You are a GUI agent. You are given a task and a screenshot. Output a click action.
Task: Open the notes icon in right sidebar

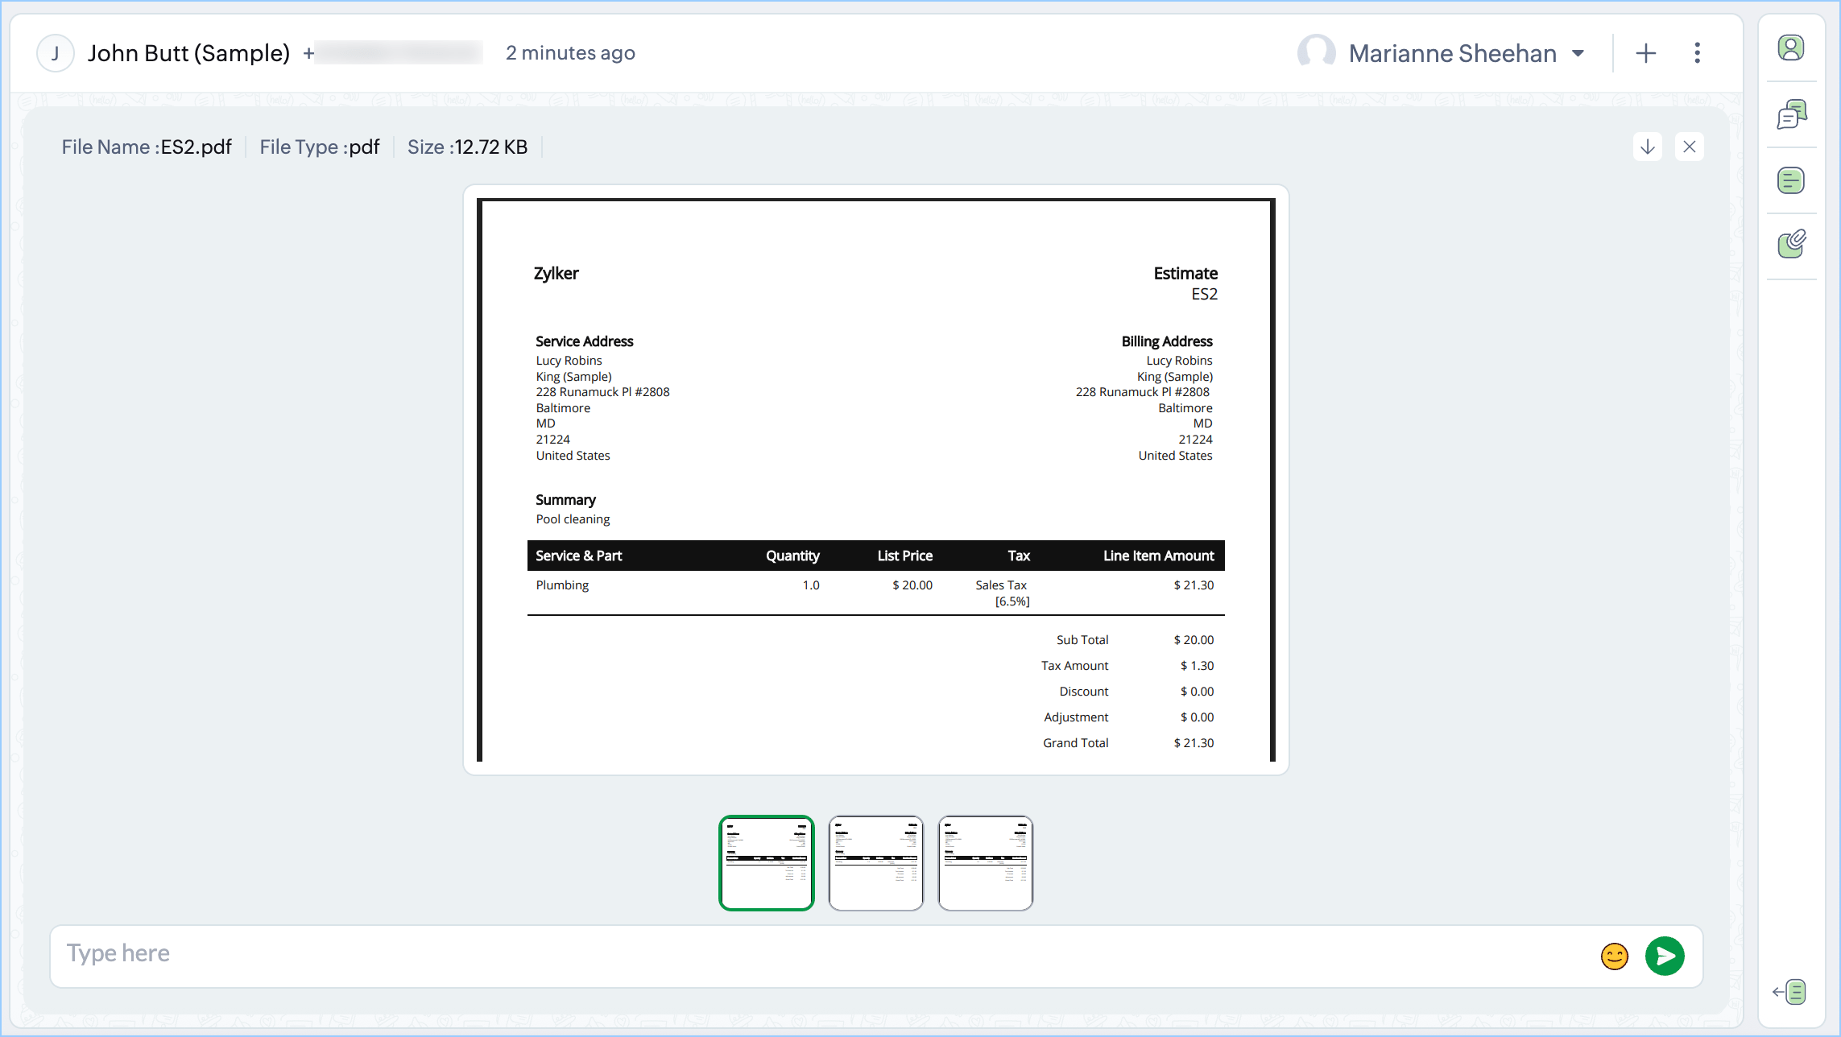[1791, 180]
